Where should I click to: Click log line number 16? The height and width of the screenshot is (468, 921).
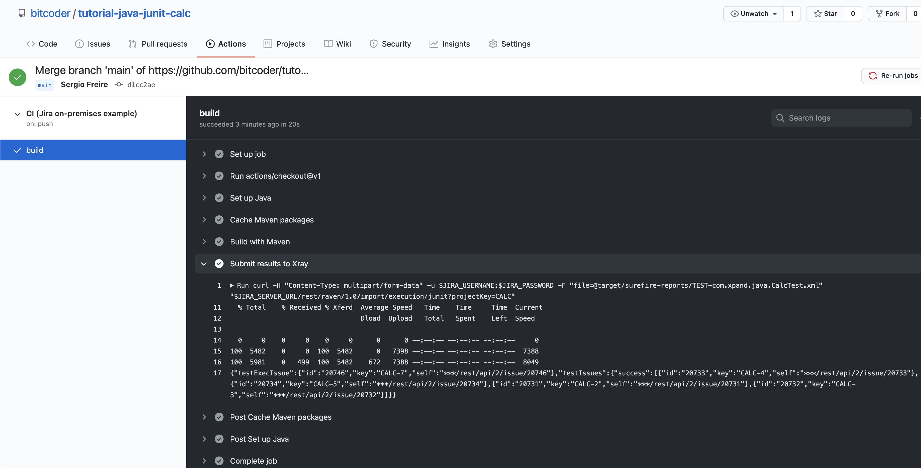pos(218,362)
